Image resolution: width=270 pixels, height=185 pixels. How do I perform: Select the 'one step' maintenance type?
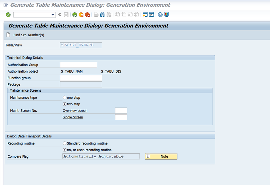pos(65,98)
